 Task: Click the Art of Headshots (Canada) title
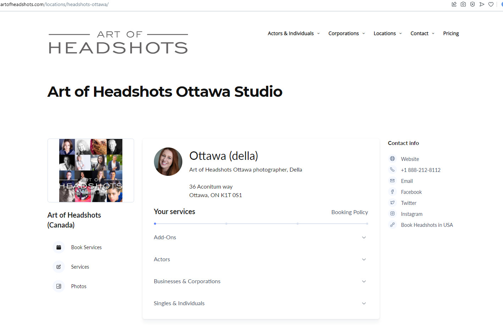pyautogui.click(x=74, y=220)
